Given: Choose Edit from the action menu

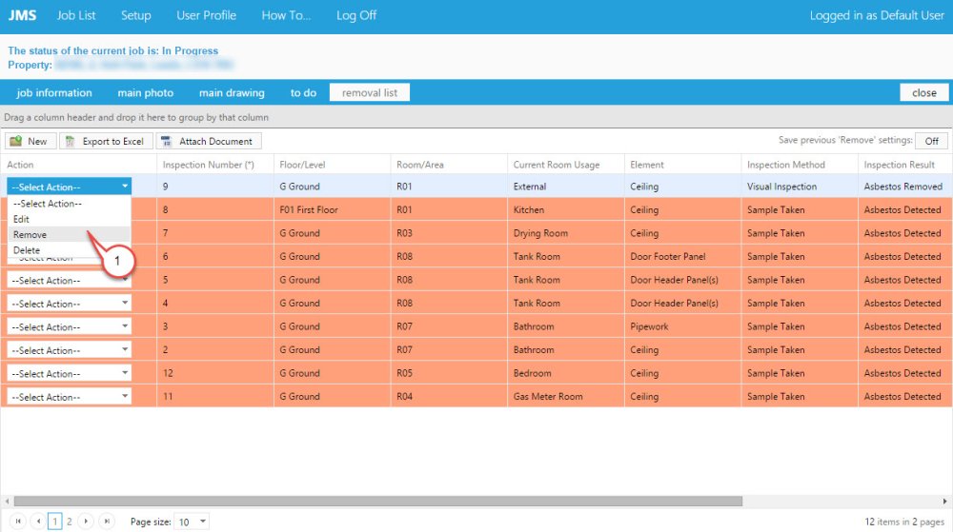Looking at the screenshot, I should [70, 219].
